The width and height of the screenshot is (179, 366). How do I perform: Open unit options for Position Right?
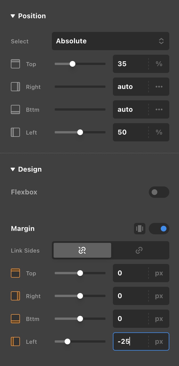pyautogui.click(x=159, y=87)
